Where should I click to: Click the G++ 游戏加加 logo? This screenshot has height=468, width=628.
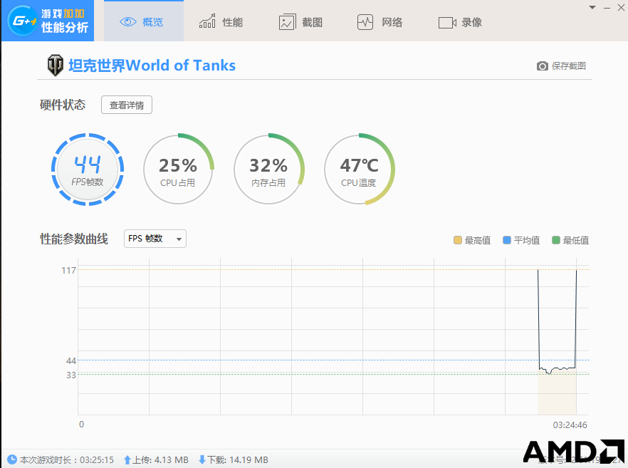48,21
